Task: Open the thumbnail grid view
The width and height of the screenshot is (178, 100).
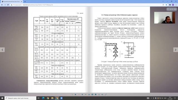Action: coord(92,94)
